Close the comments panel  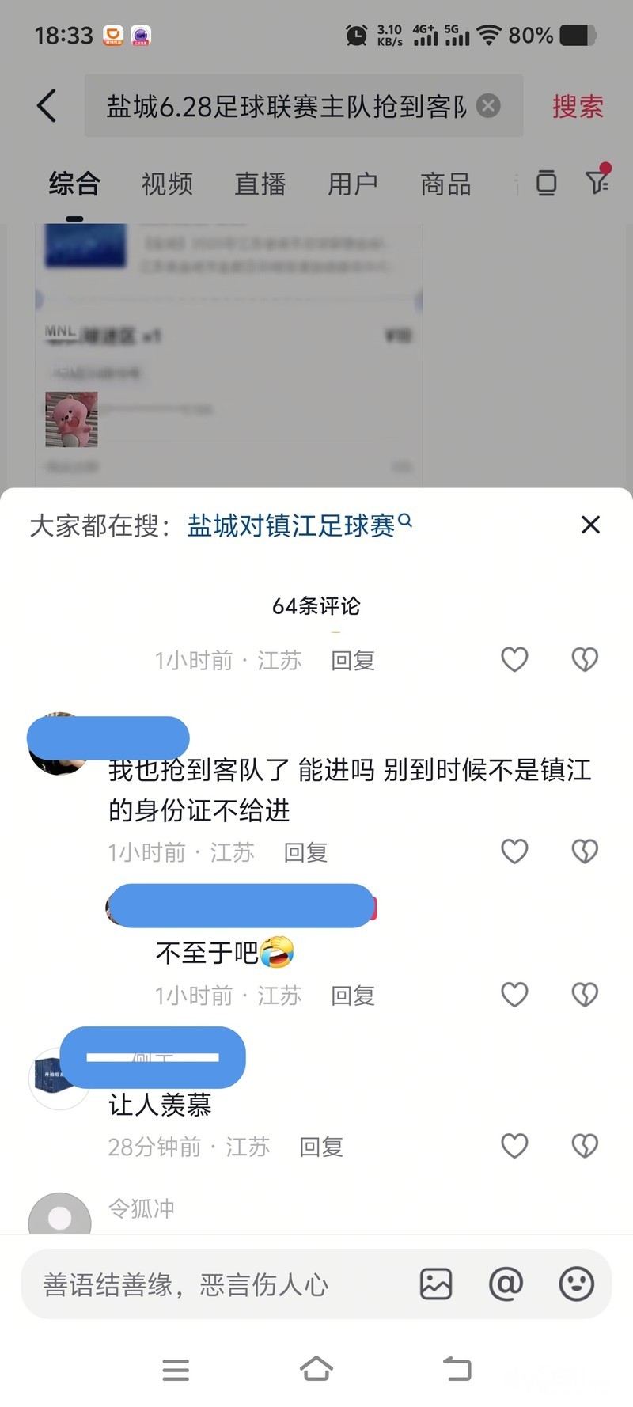point(590,525)
